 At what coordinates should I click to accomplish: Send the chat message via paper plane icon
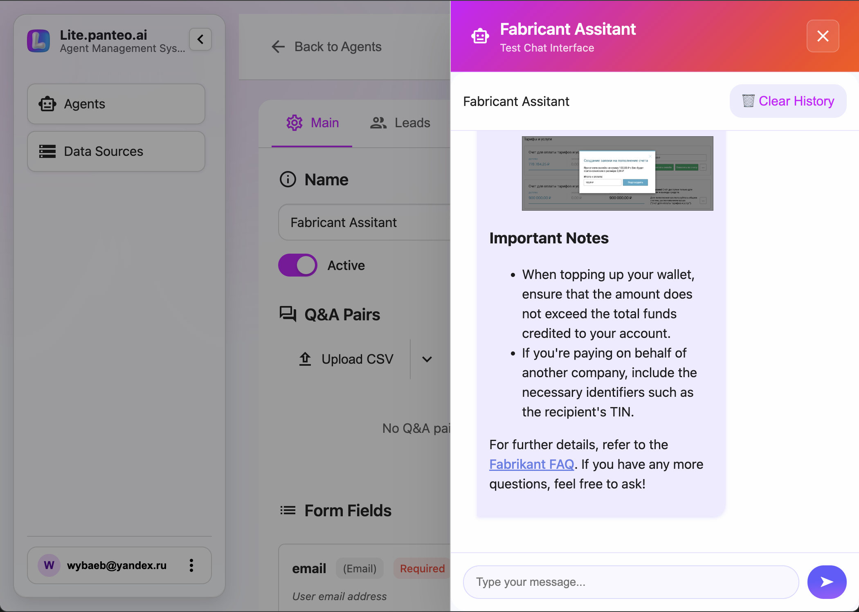[827, 582]
